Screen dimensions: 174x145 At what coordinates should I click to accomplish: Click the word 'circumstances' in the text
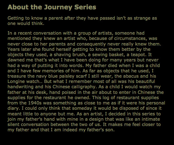130,38
